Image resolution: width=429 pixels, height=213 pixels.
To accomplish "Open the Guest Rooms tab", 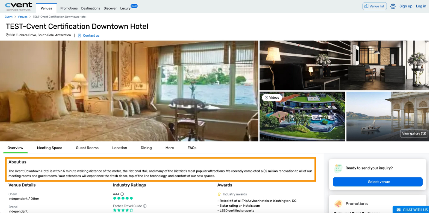I will (x=87, y=148).
